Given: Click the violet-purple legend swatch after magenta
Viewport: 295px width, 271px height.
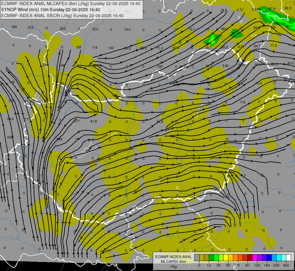Looking at the screenshot, I should click(260, 258).
